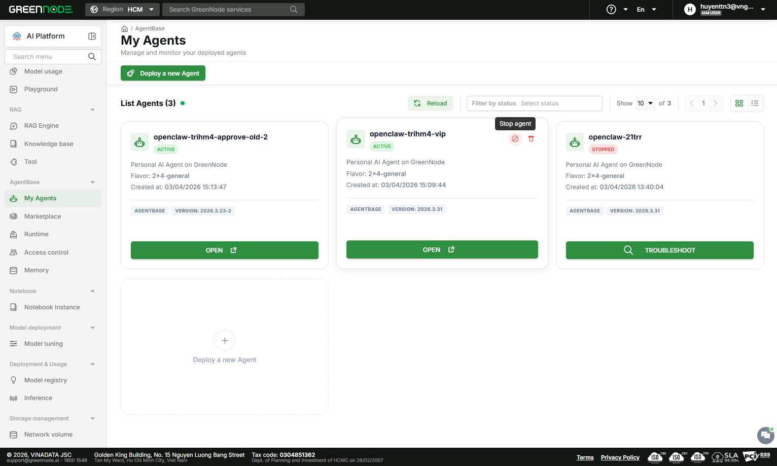
Task: Open the live chat support bubble
Action: 766,436
